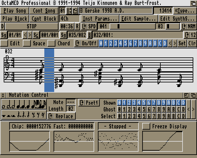The width and height of the screenshot is (197, 158).
Task: Cycle the On/Off track mode gadget
Action: pos(86,43)
